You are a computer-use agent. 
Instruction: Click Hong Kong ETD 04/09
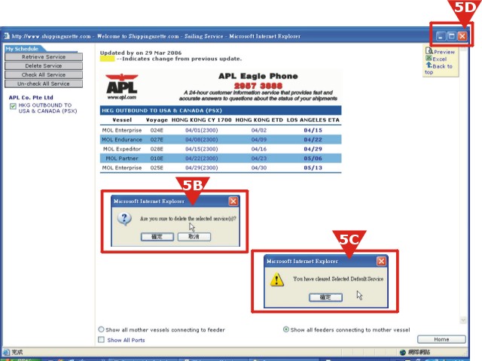[259, 139]
